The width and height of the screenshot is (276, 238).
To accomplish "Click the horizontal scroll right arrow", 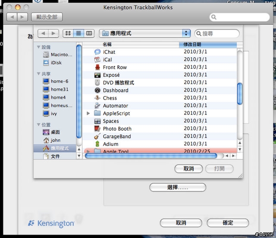I will point(233,156).
